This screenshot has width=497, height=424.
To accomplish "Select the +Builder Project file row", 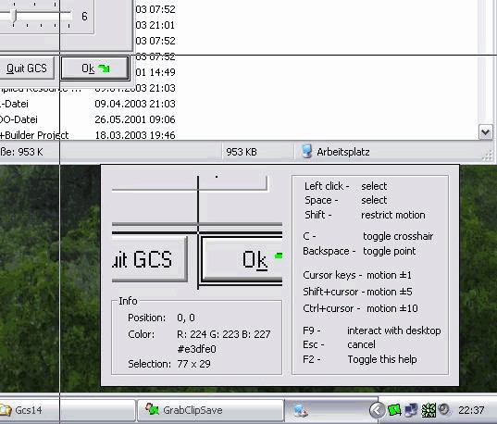I will 88,135.
